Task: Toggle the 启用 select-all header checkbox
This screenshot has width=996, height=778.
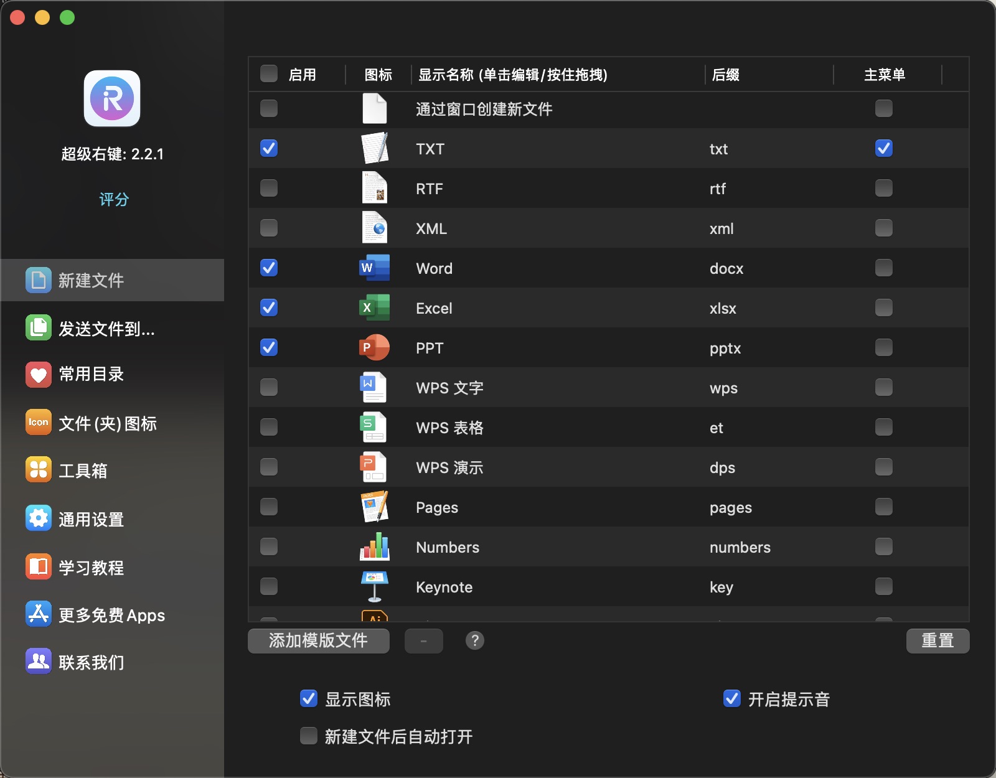Action: [269, 73]
